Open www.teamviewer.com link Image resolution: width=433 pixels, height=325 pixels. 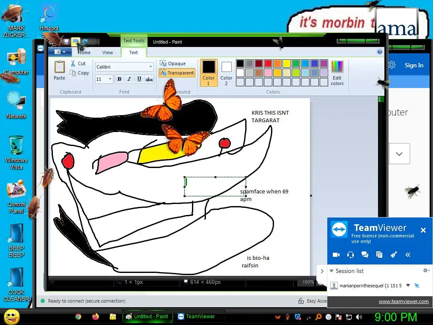pos(403,301)
